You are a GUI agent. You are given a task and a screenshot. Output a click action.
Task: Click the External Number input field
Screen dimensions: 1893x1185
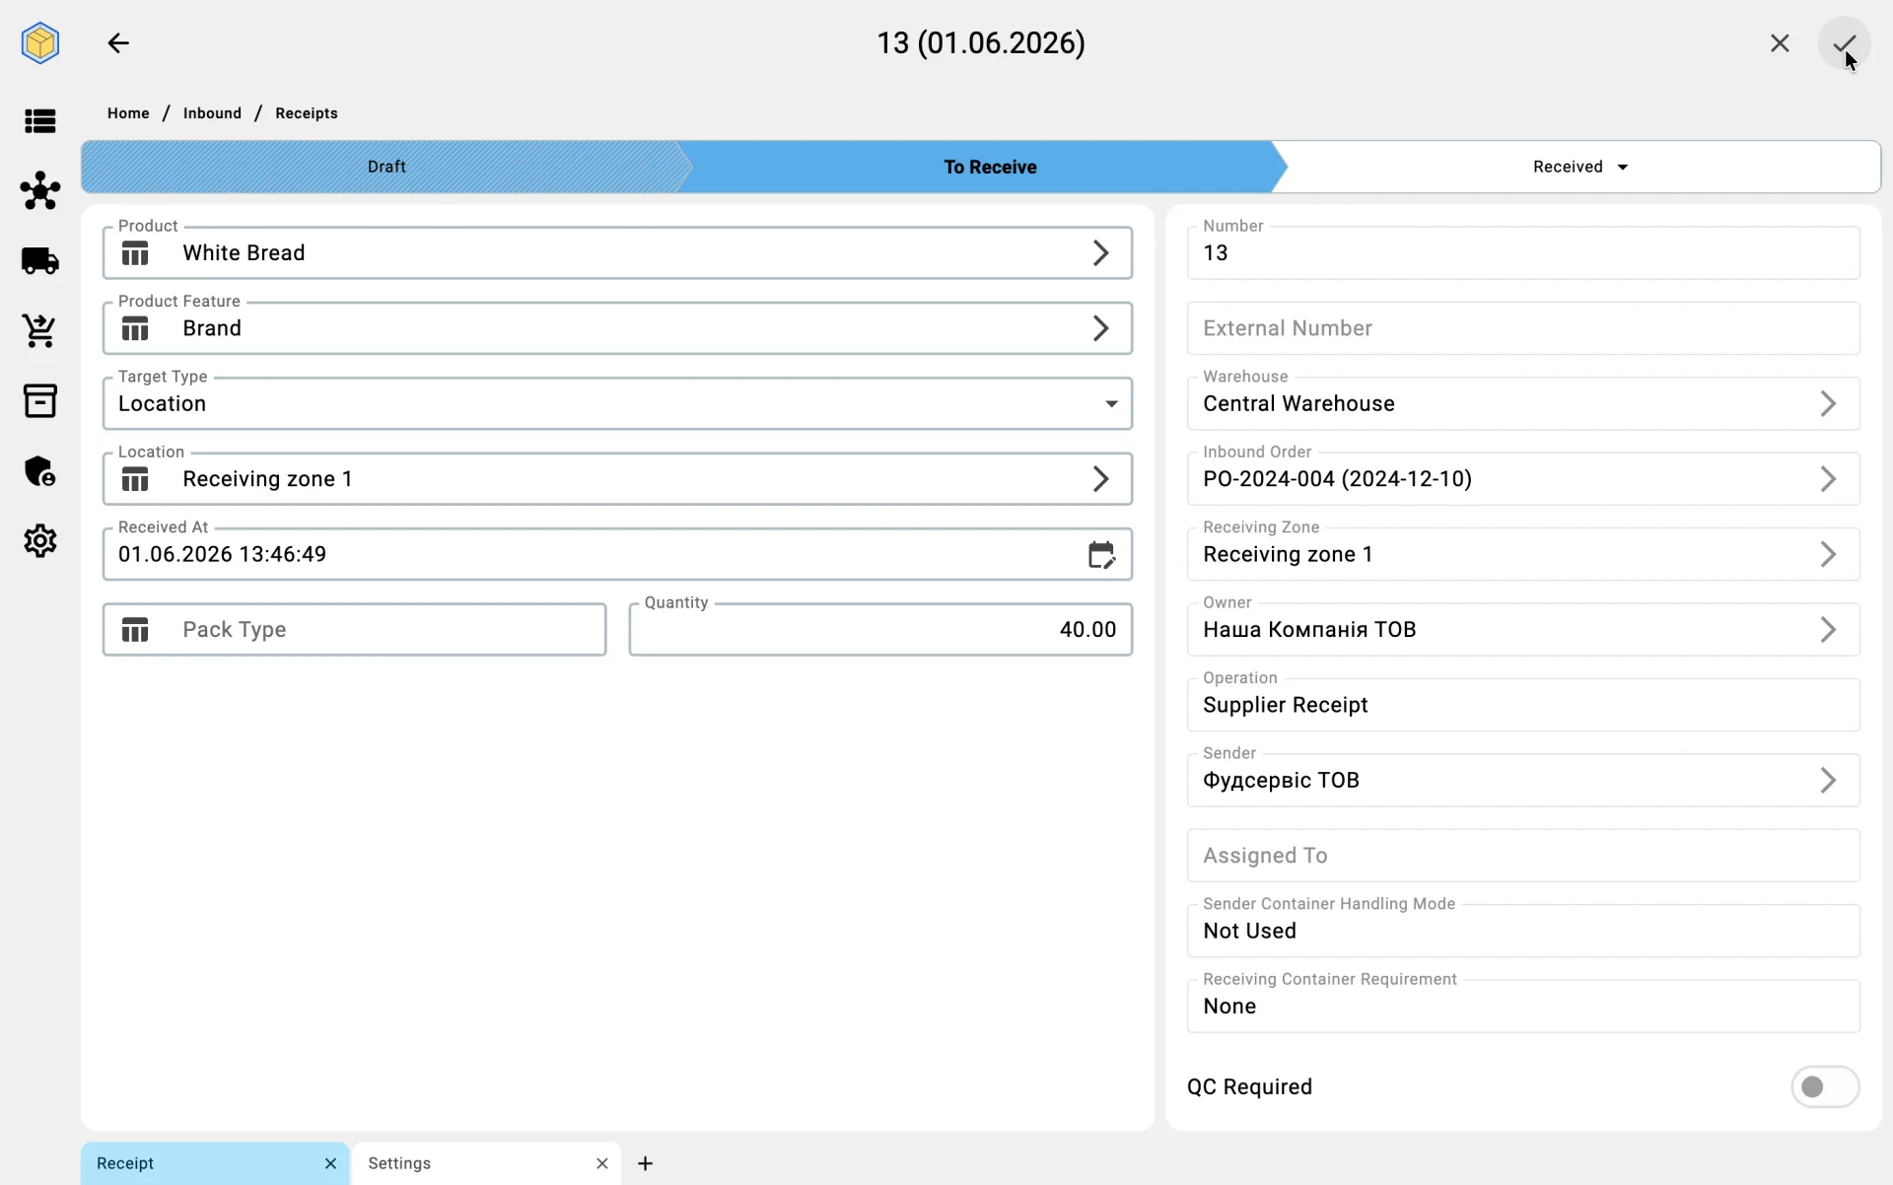pos(1523,328)
